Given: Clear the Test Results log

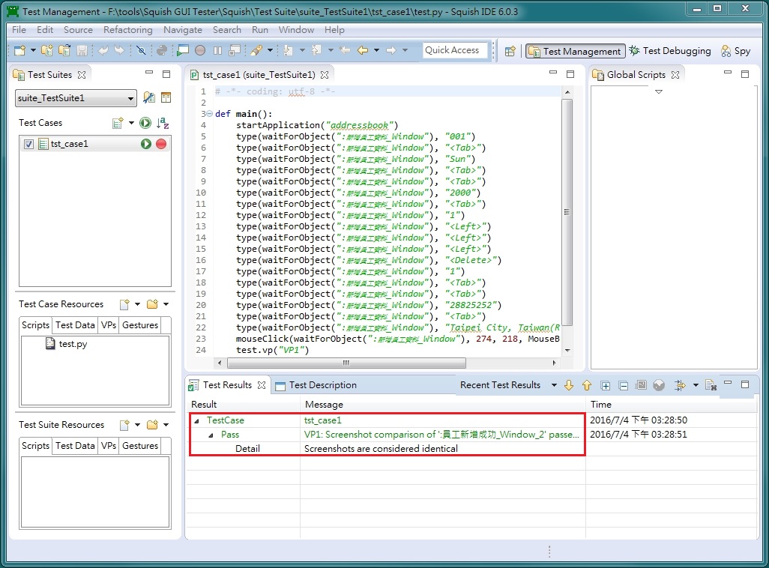Looking at the screenshot, I should click(x=711, y=385).
